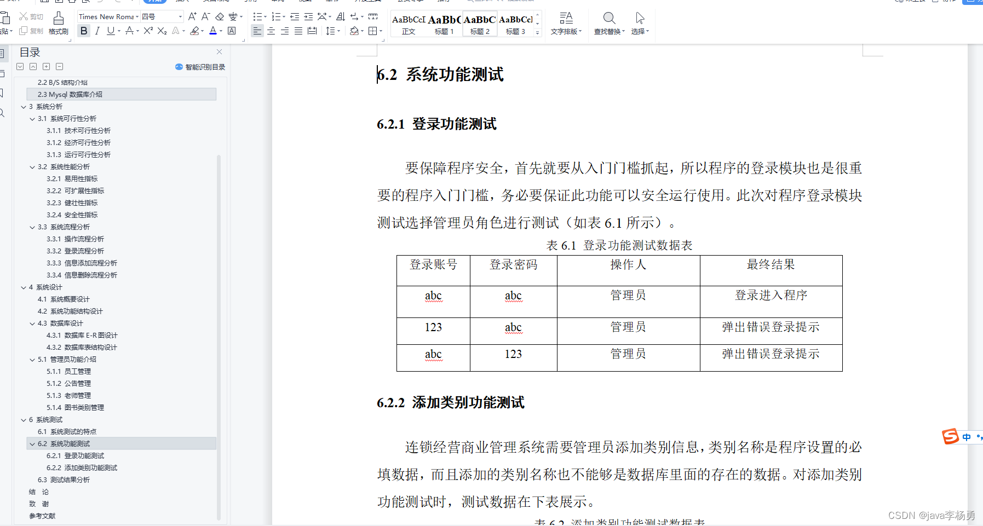Click the Cut (剪切) scissors button
This screenshot has width=983, height=526.
(31, 17)
